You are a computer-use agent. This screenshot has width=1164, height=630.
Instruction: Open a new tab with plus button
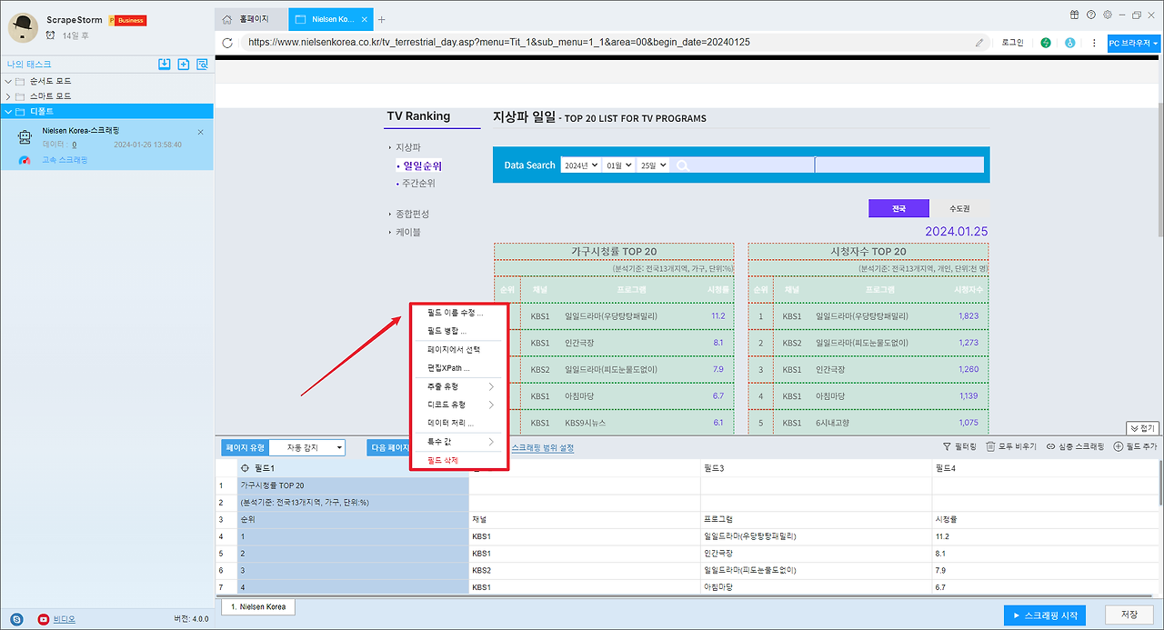382,19
